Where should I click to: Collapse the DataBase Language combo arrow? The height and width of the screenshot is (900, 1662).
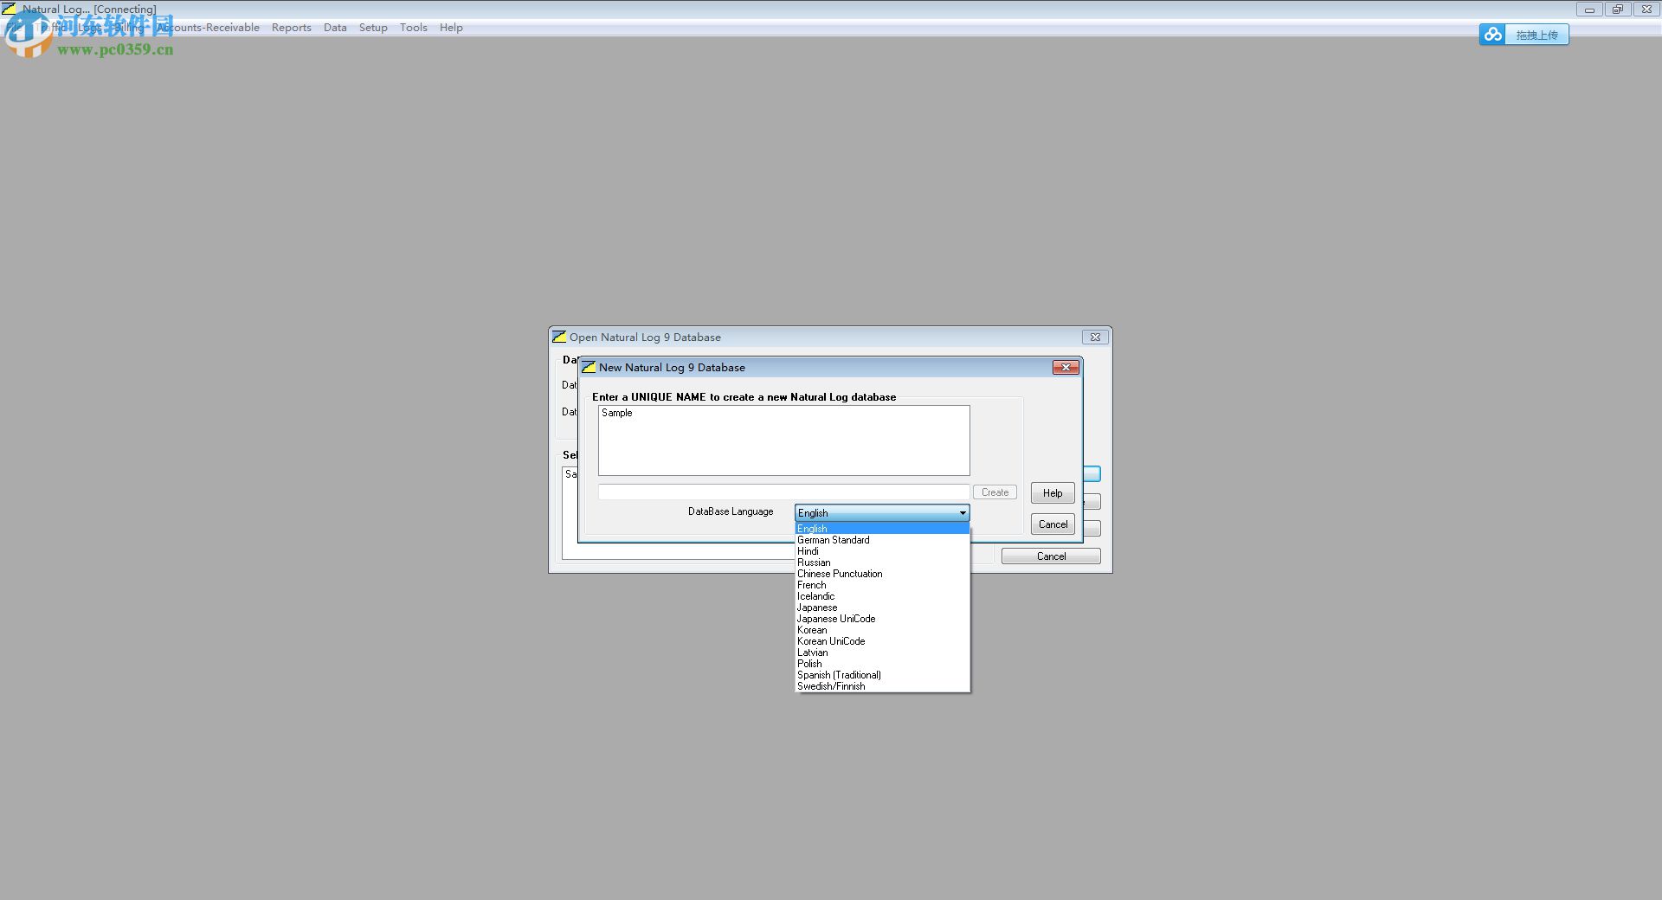click(962, 513)
